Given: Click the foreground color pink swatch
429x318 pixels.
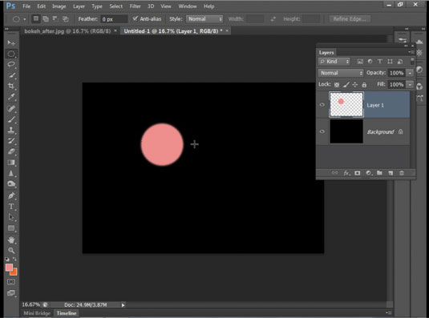Looking at the screenshot, I should pyautogui.click(x=9, y=267).
